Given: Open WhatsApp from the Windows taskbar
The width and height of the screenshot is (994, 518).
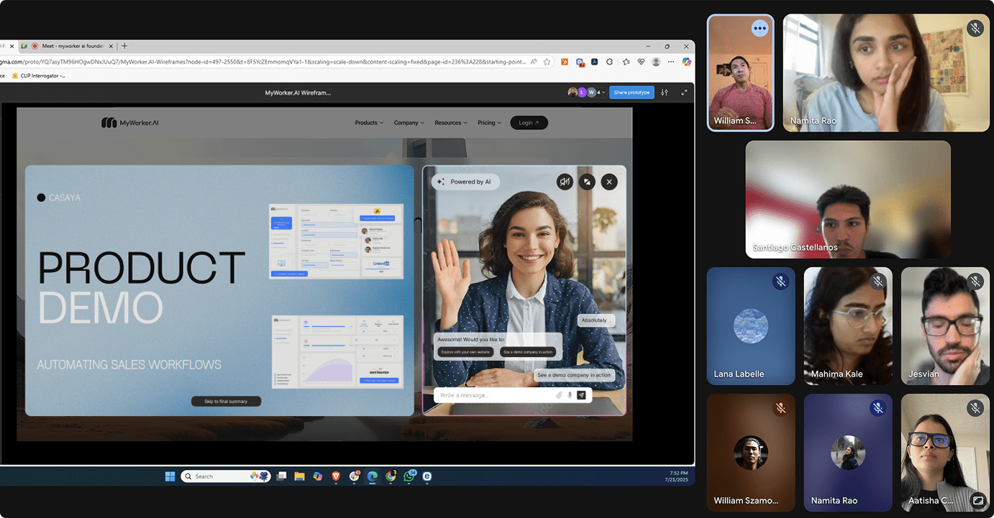Looking at the screenshot, I should click(x=409, y=476).
